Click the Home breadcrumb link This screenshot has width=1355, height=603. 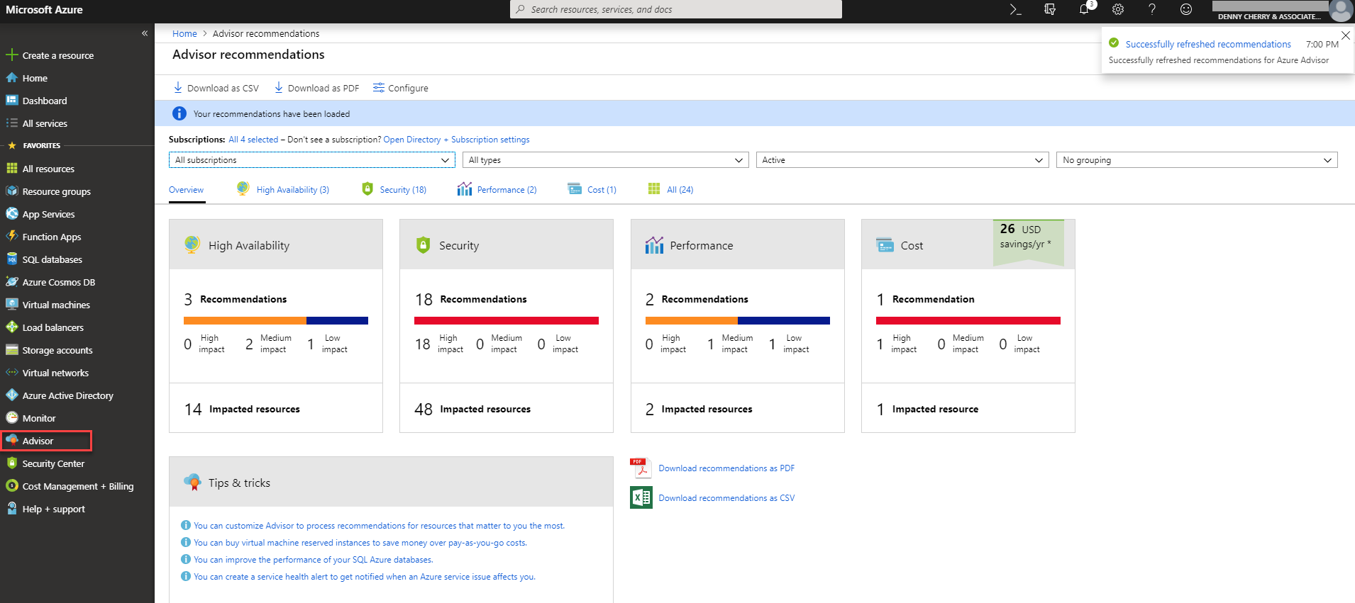tap(184, 33)
